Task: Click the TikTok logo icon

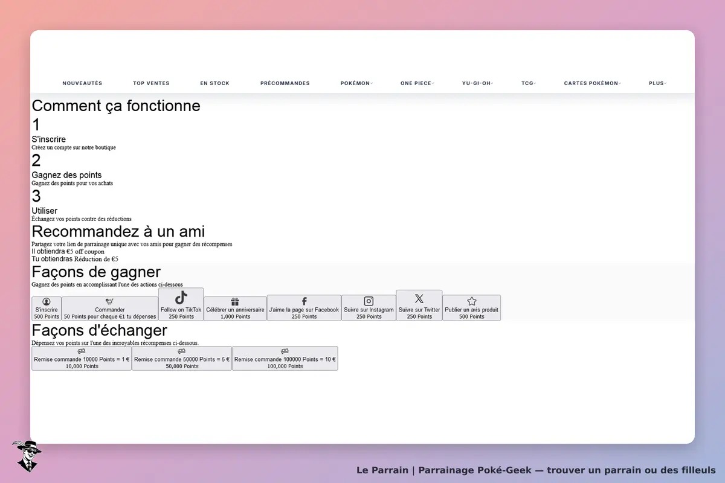Action: coord(181,298)
